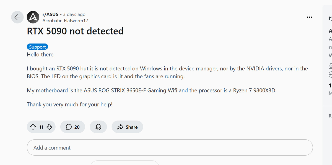Viewport: 332px width, 165px height.
Task: Click the motherboard description paragraph
Action: (x=151, y=91)
